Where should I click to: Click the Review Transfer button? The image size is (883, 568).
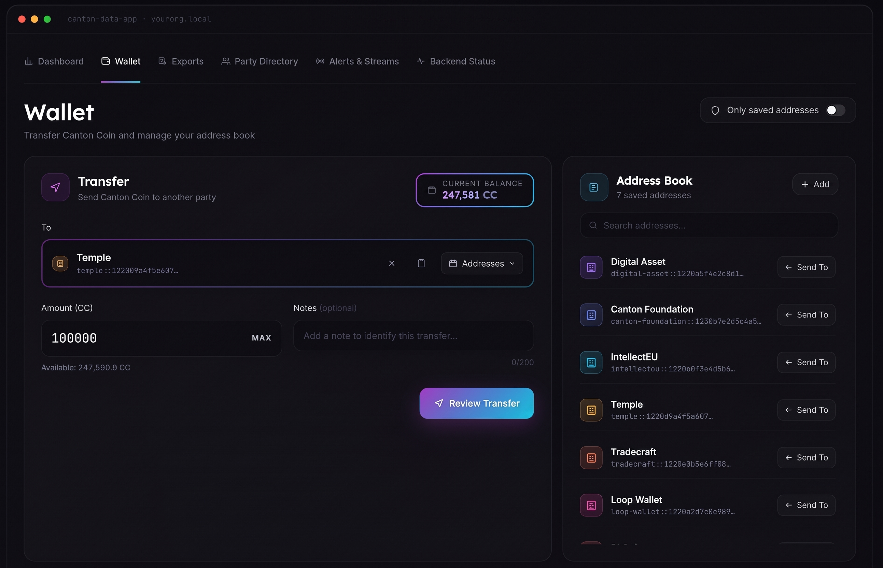click(477, 403)
